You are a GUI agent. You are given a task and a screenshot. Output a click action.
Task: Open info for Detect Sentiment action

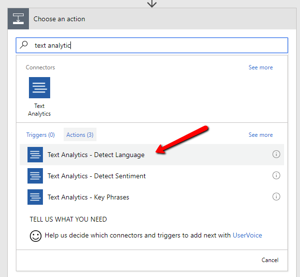[x=276, y=176]
